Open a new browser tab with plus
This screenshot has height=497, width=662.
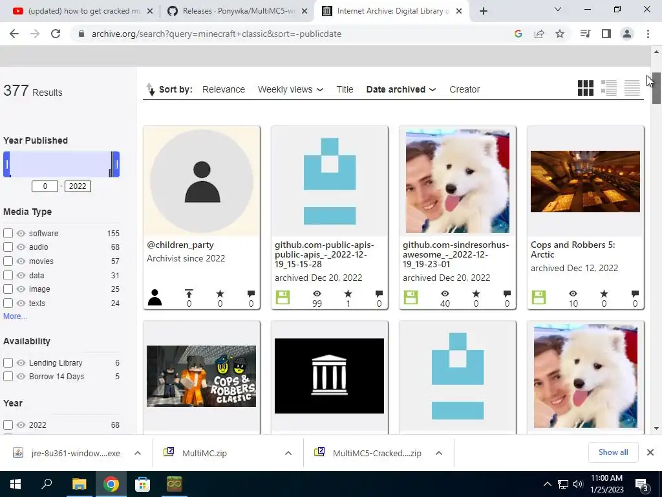pyautogui.click(x=484, y=11)
